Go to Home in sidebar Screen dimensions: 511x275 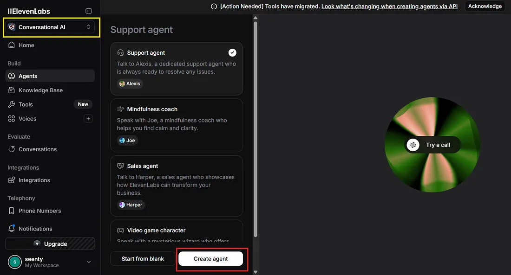tap(50, 45)
